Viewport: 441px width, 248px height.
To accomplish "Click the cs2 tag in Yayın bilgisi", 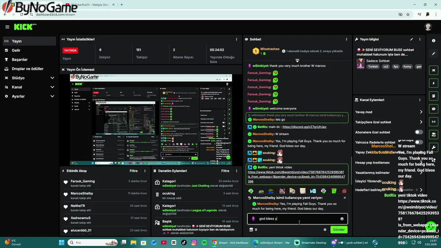I will pos(386,66).
